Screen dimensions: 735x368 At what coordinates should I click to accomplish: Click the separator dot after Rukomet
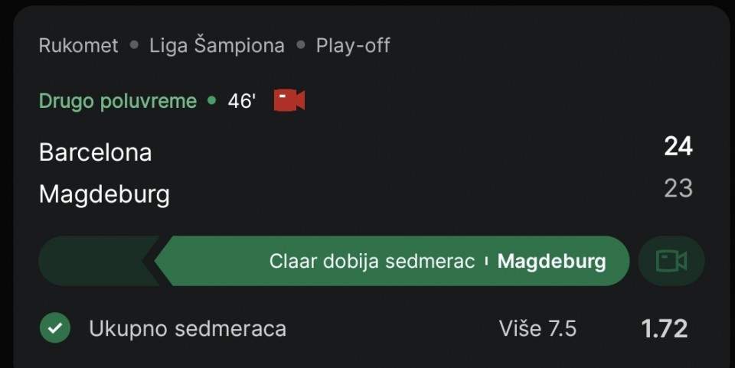[134, 45]
